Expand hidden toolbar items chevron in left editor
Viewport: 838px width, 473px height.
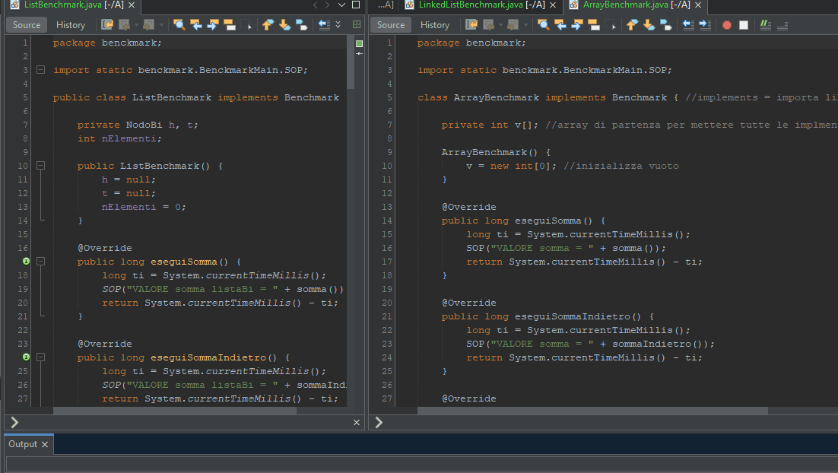pos(338,24)
